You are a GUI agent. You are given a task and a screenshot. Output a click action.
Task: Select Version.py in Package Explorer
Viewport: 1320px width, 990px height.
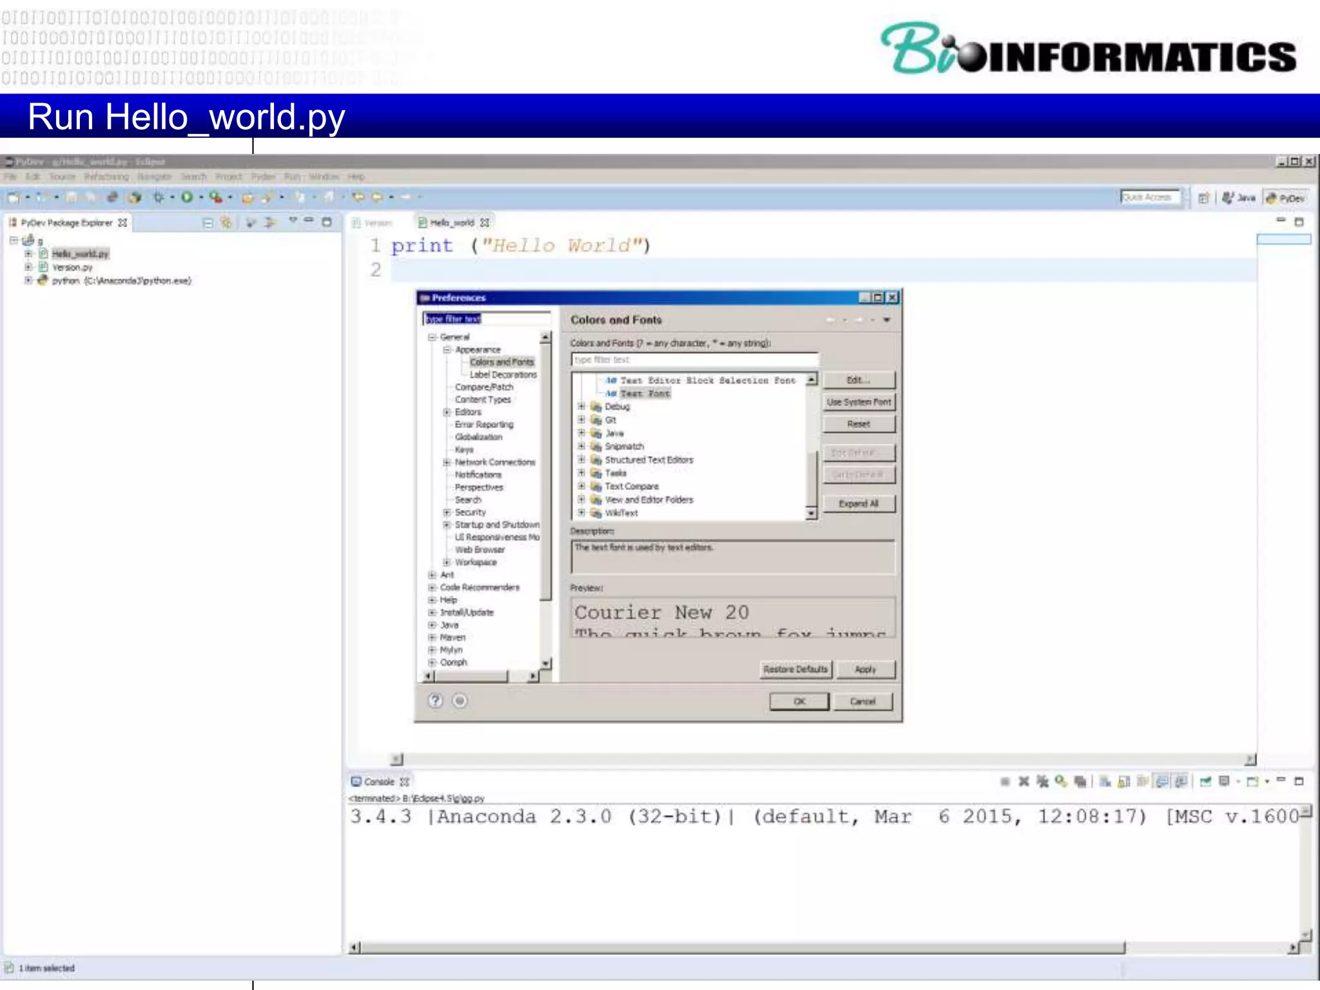tap(72, 267)
